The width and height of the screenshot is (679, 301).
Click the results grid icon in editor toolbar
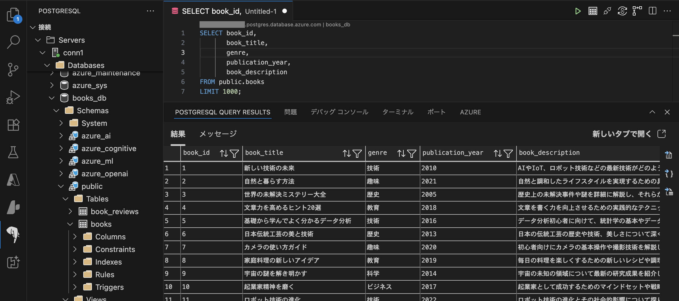(x=593, y=11)
